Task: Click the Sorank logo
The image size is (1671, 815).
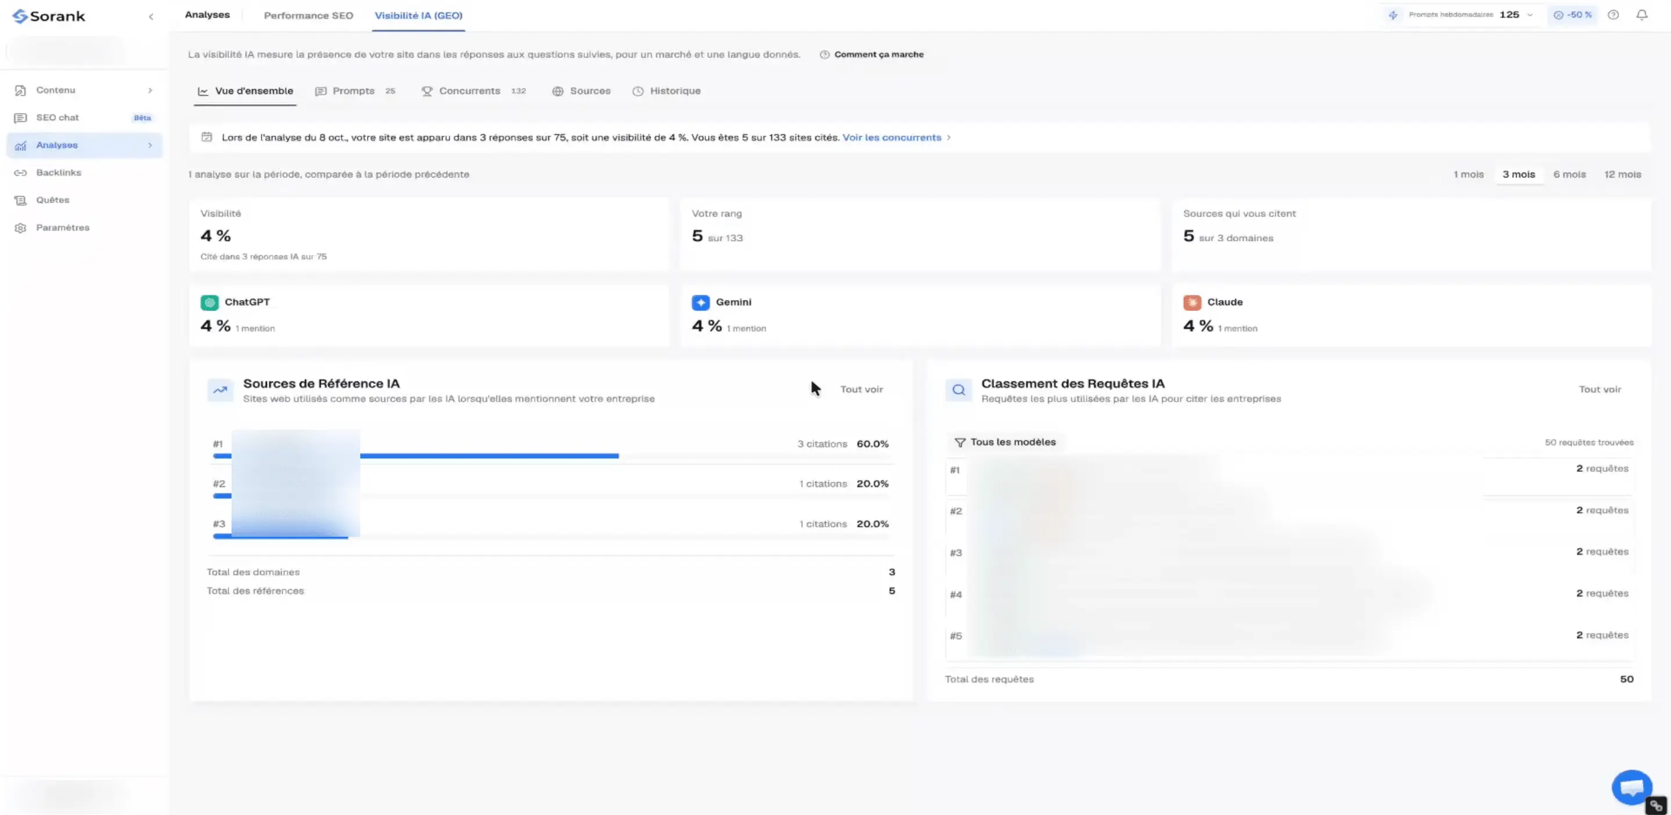Action: point(49,16)
